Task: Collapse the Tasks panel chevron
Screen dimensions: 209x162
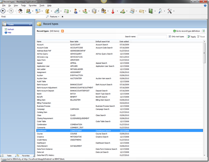Action: coord(30,24)
